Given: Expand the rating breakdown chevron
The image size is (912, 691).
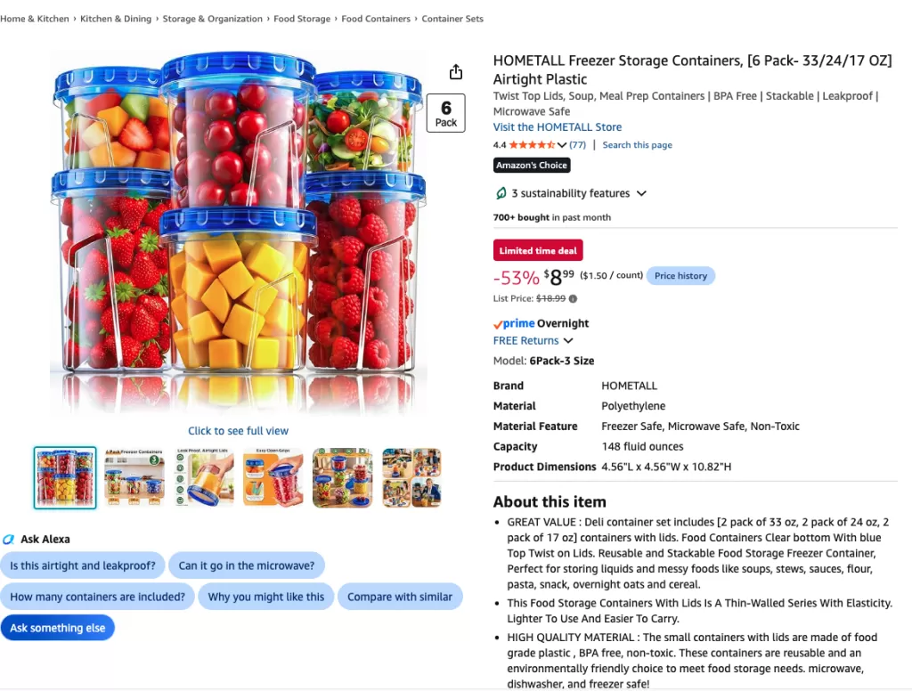Looking at the screenshot, I should [x=561, y=145].
